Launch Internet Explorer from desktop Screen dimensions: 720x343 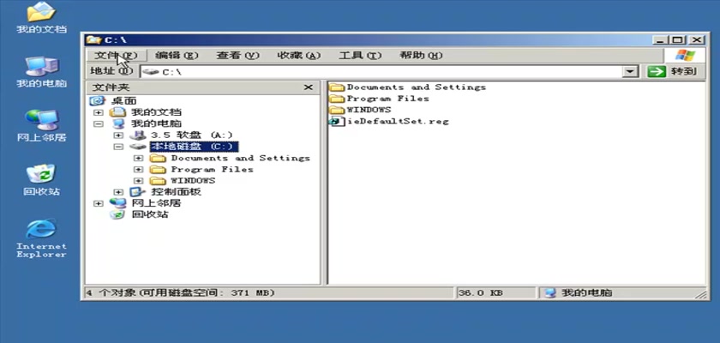coord(40,230)
